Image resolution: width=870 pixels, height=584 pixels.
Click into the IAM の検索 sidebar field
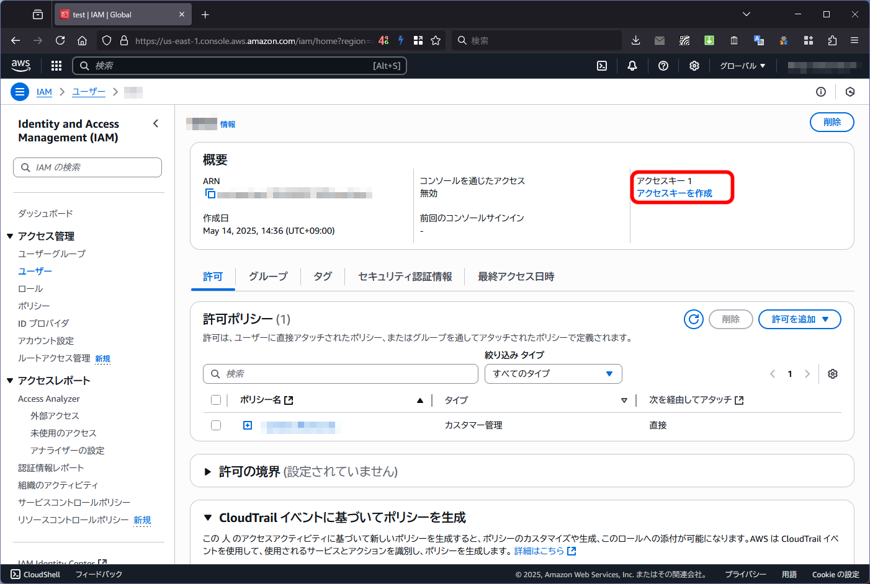coord(87,167)
